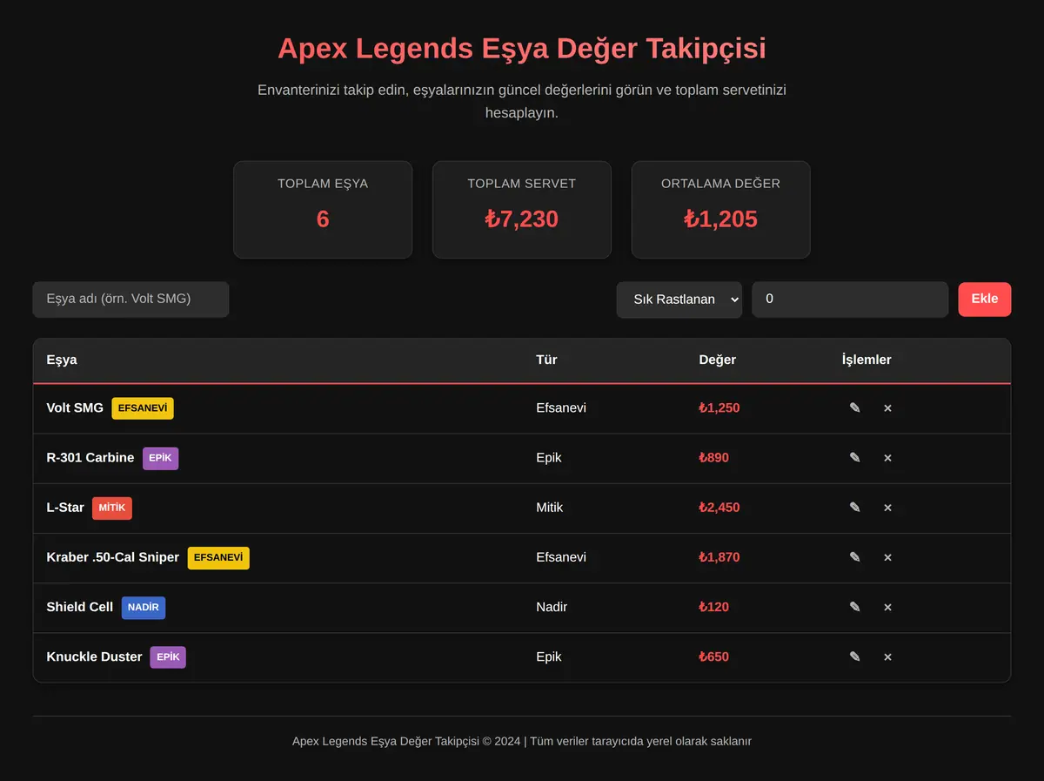Edit the R-301 Carbine entry
Image resolution: width=1044 pixels, height=781 pixels.
tap(854, 458)
